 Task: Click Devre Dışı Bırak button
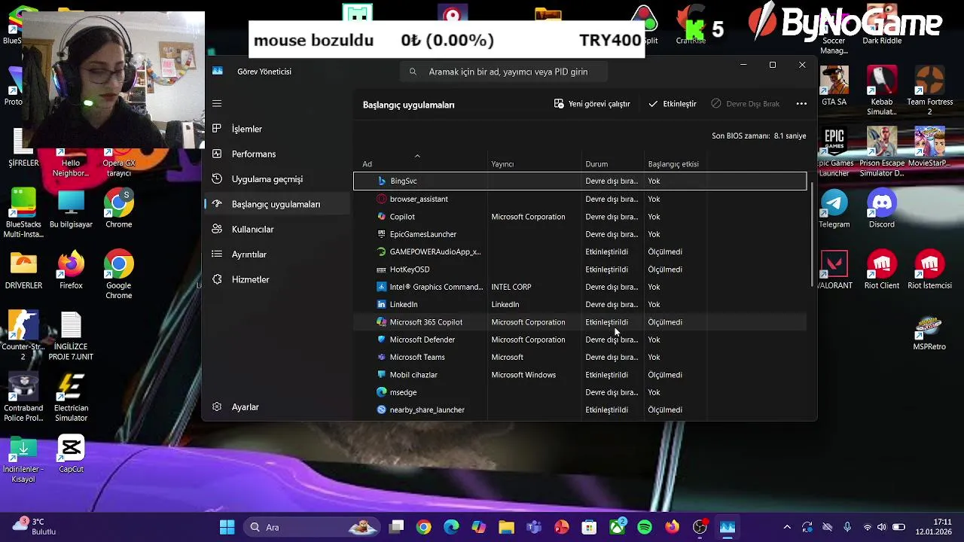(746, 104)
